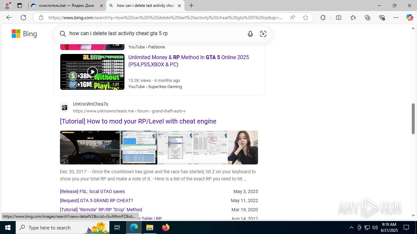Open Request GTA 5 GRAND RP CHEAT link
This screenshot has height=234, width=417.
point(96,201)
